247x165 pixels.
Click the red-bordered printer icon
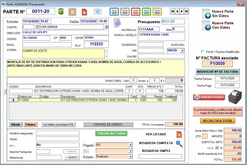pos(136,12)
